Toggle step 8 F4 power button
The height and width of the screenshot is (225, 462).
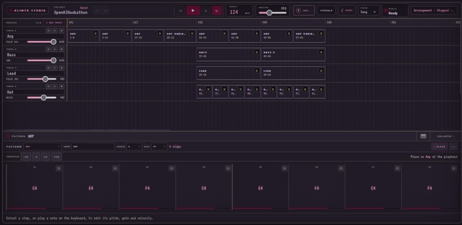tap(454, 168)
